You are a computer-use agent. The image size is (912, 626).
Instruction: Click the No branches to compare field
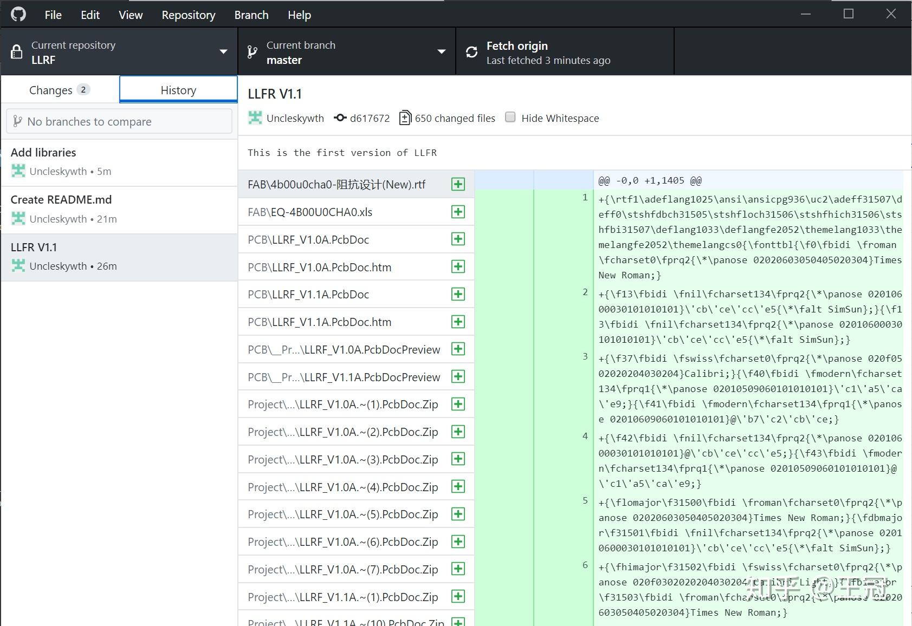tap(119, 122)
